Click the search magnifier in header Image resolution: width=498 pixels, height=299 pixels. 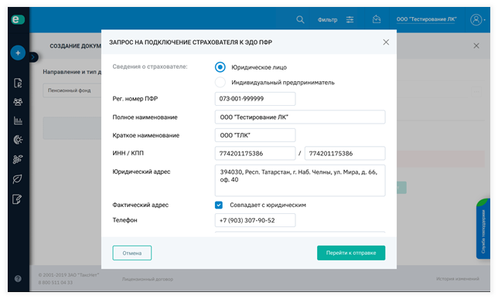point(300,19)
